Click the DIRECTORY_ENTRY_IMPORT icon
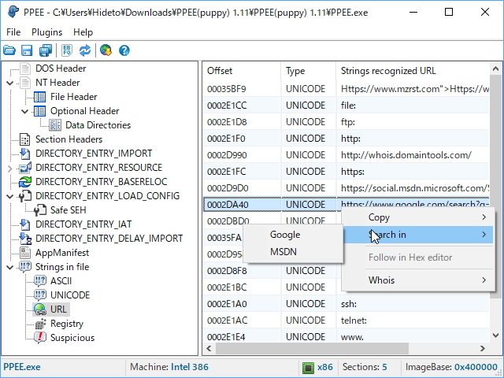 point(25,154)
